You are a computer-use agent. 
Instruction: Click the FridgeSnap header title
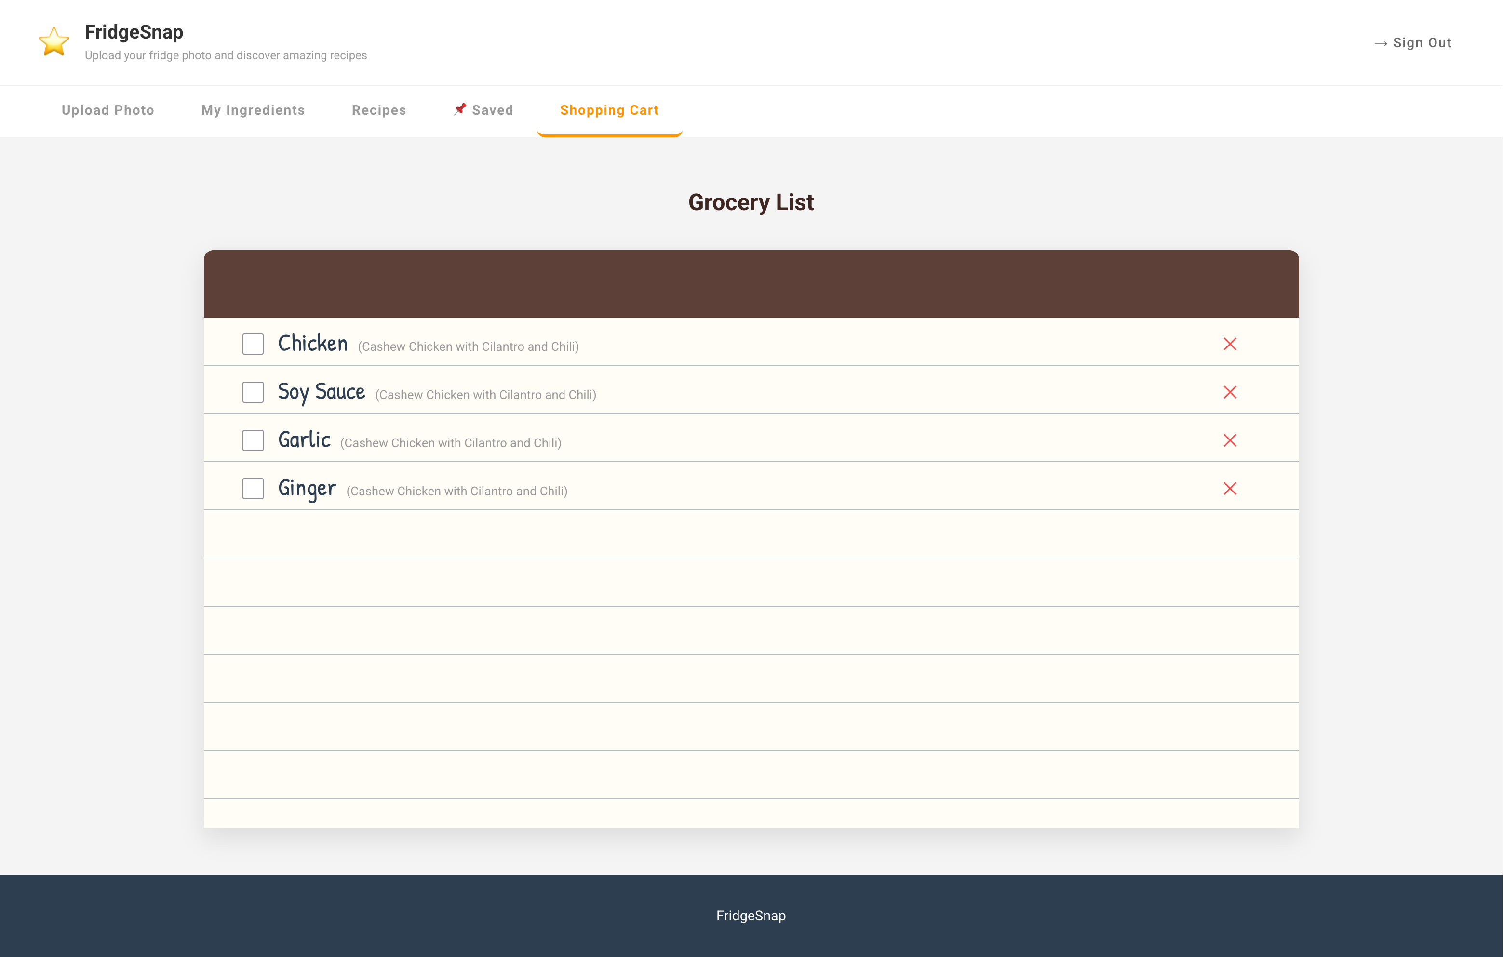(134, 32)
